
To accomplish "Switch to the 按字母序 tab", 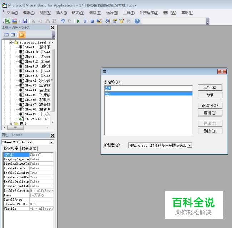I will point(11,148).
